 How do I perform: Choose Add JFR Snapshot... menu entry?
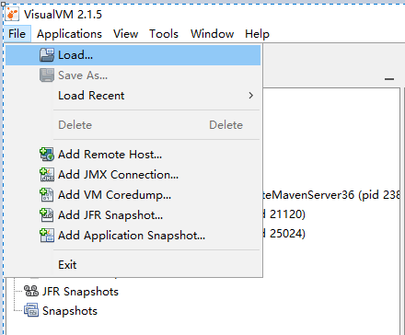pos(133,215)
